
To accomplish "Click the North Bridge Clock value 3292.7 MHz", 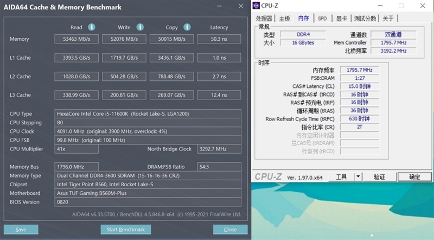I will coord(219,149).
